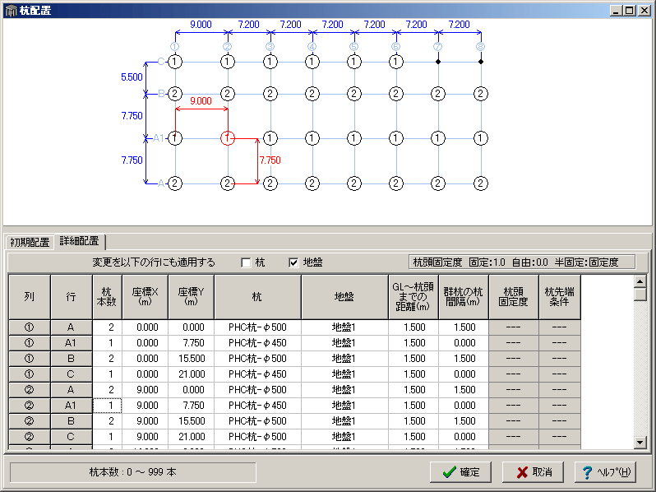Select 座標Y value 15.500 in ① B row

[x=192, y=359]
